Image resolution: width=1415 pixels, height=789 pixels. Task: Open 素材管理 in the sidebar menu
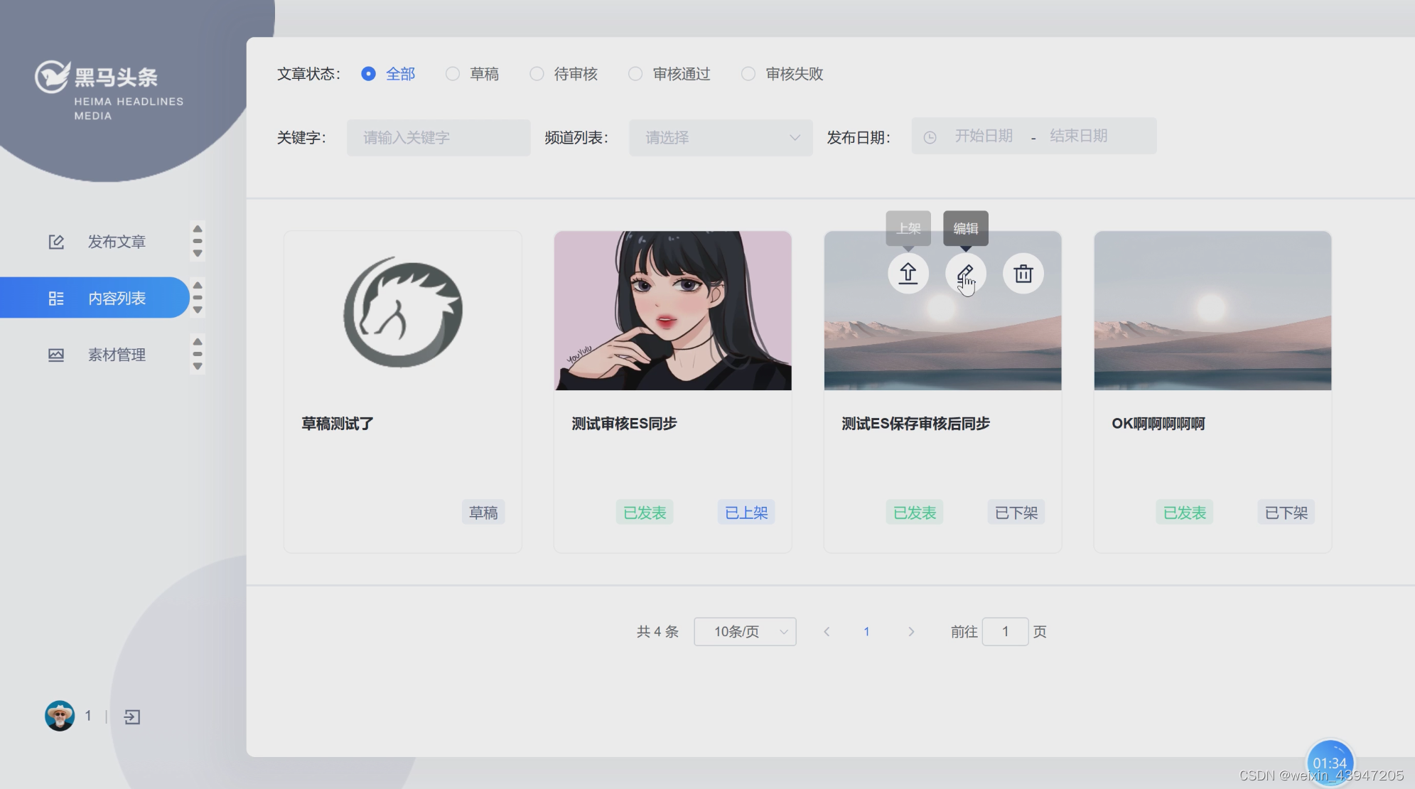(117, 355)
